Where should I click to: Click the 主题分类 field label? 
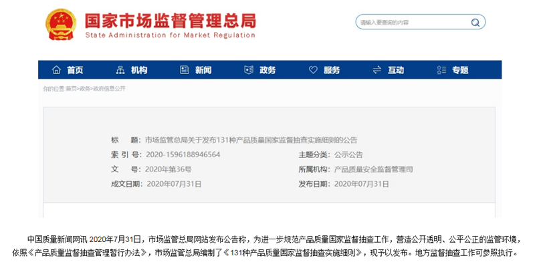click(x=314, y=155)
